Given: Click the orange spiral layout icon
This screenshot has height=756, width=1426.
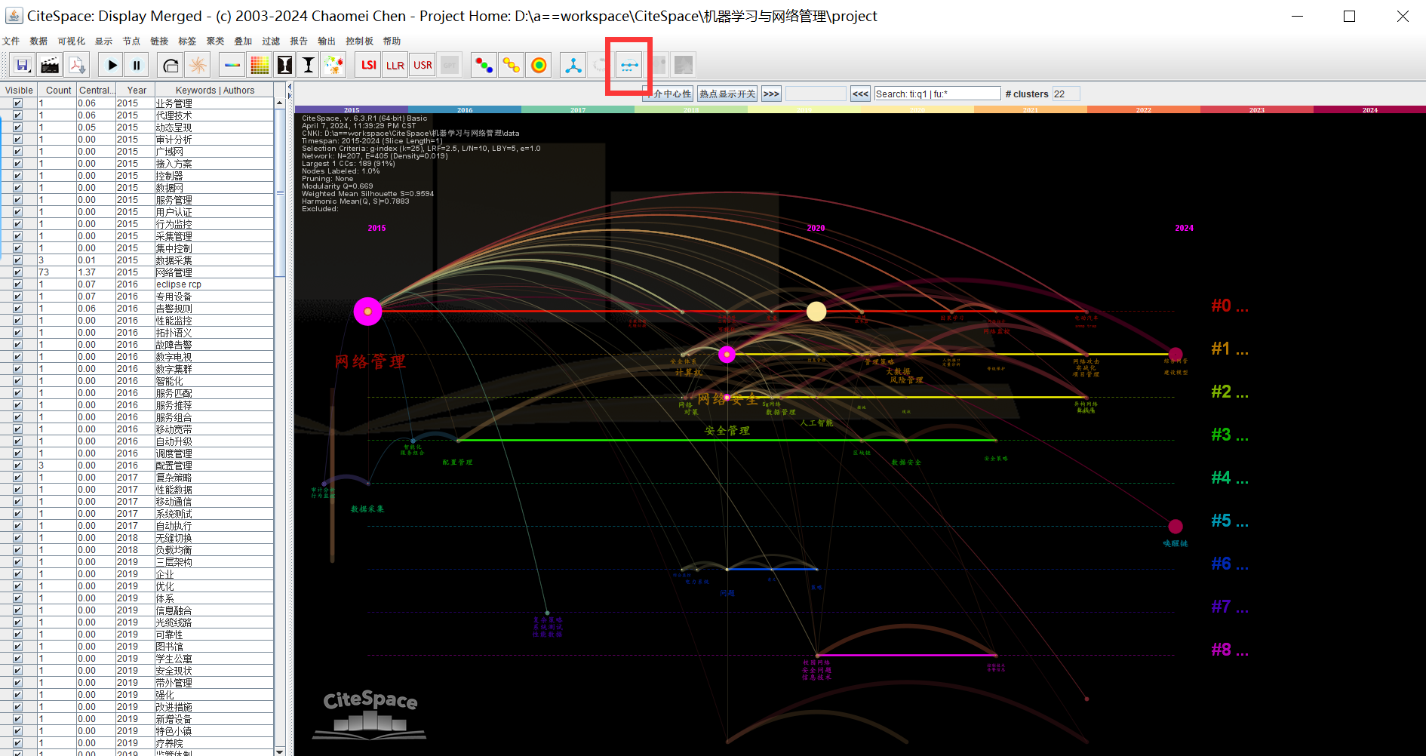Looking at the screenshot, I should point(198,65).
